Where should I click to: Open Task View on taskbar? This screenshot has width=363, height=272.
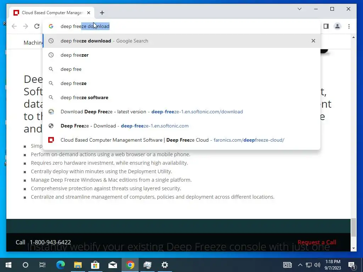43,265
